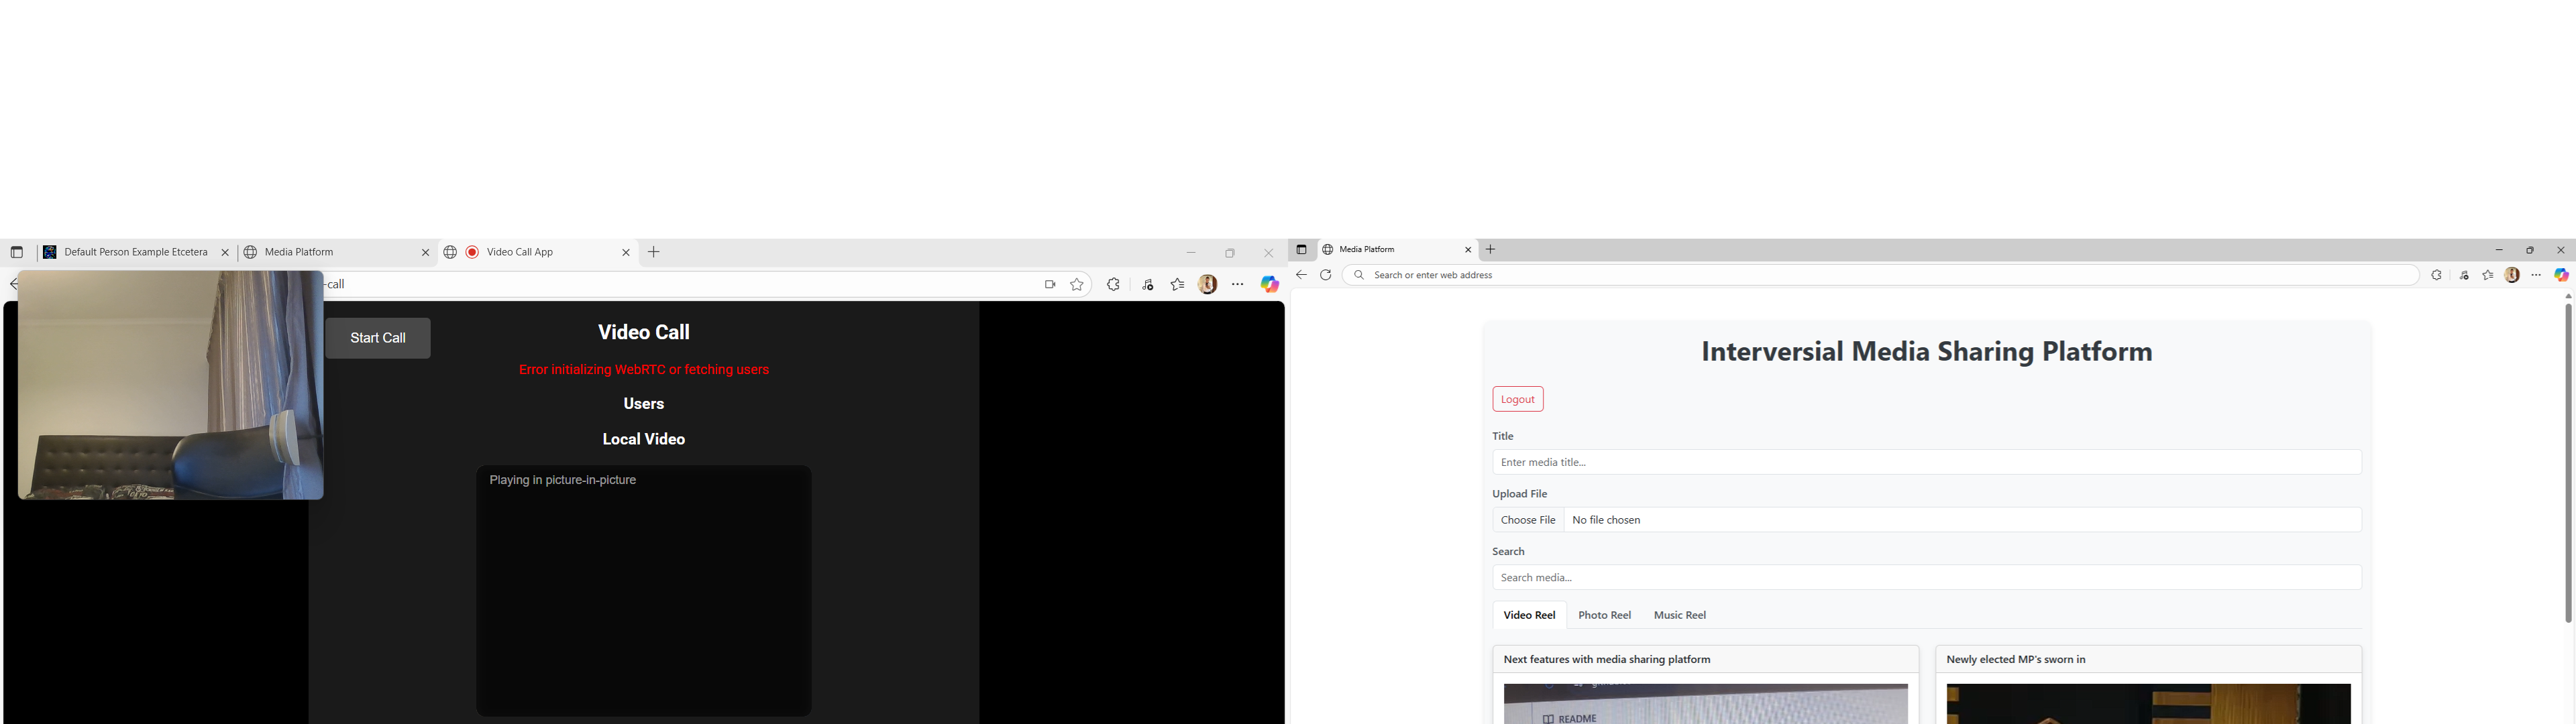This screenshot has height=724, width=2576.
Task: Click refresh icon in right browser window
Action: point(1326,275)
